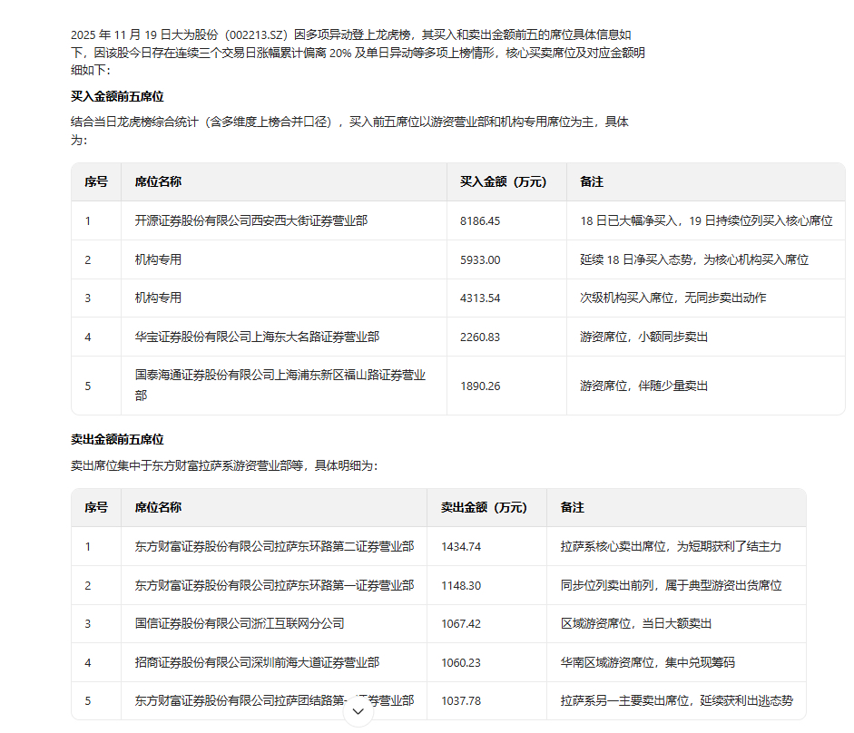
Task: Click the sell amount 1434.74
Action: [x=461, y=547]
